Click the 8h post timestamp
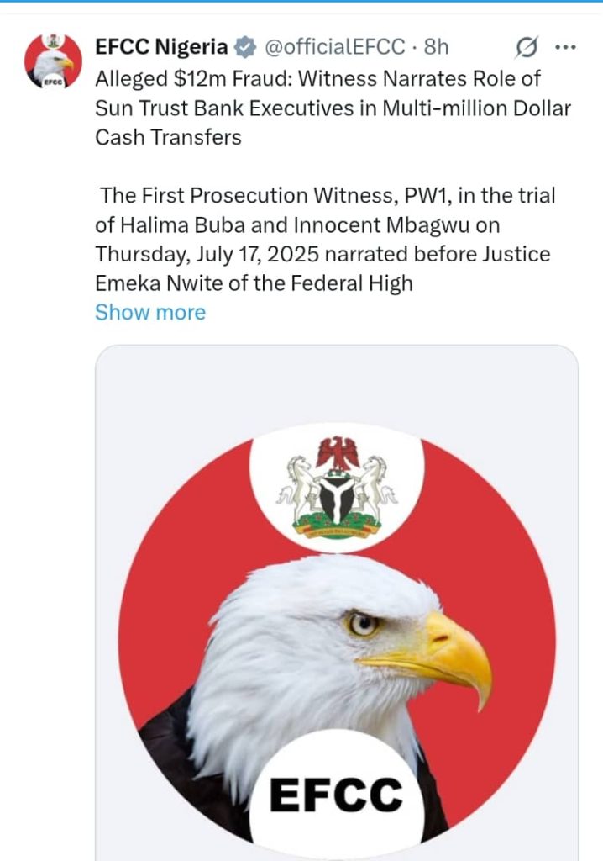Viewport: 603px width, 861px height. [x=436, y=47]
